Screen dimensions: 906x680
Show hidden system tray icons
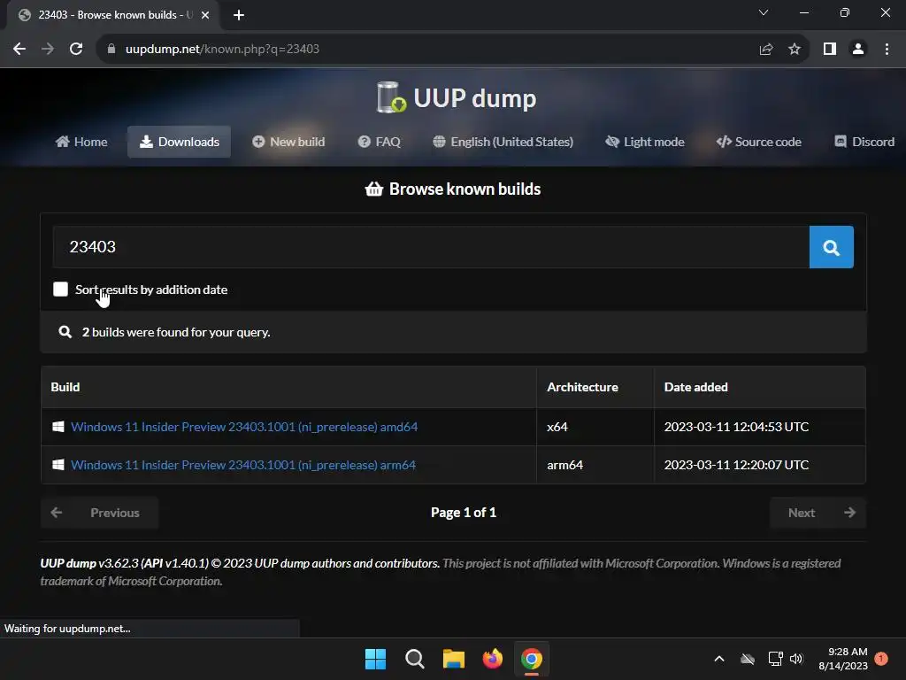point(719,659)
